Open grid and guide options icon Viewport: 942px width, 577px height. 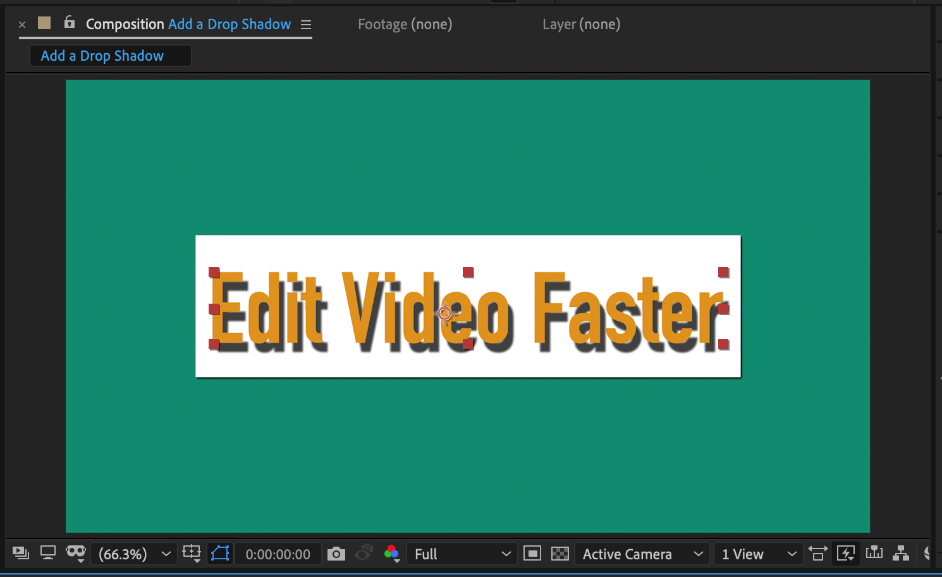pyautogui.click(x=192, y=554)
